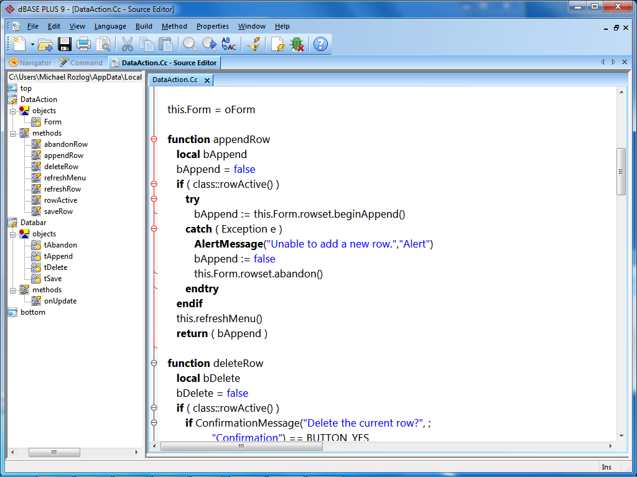Click the New file toolbar icon
637x477 pixels.
(x=19, y=44)
